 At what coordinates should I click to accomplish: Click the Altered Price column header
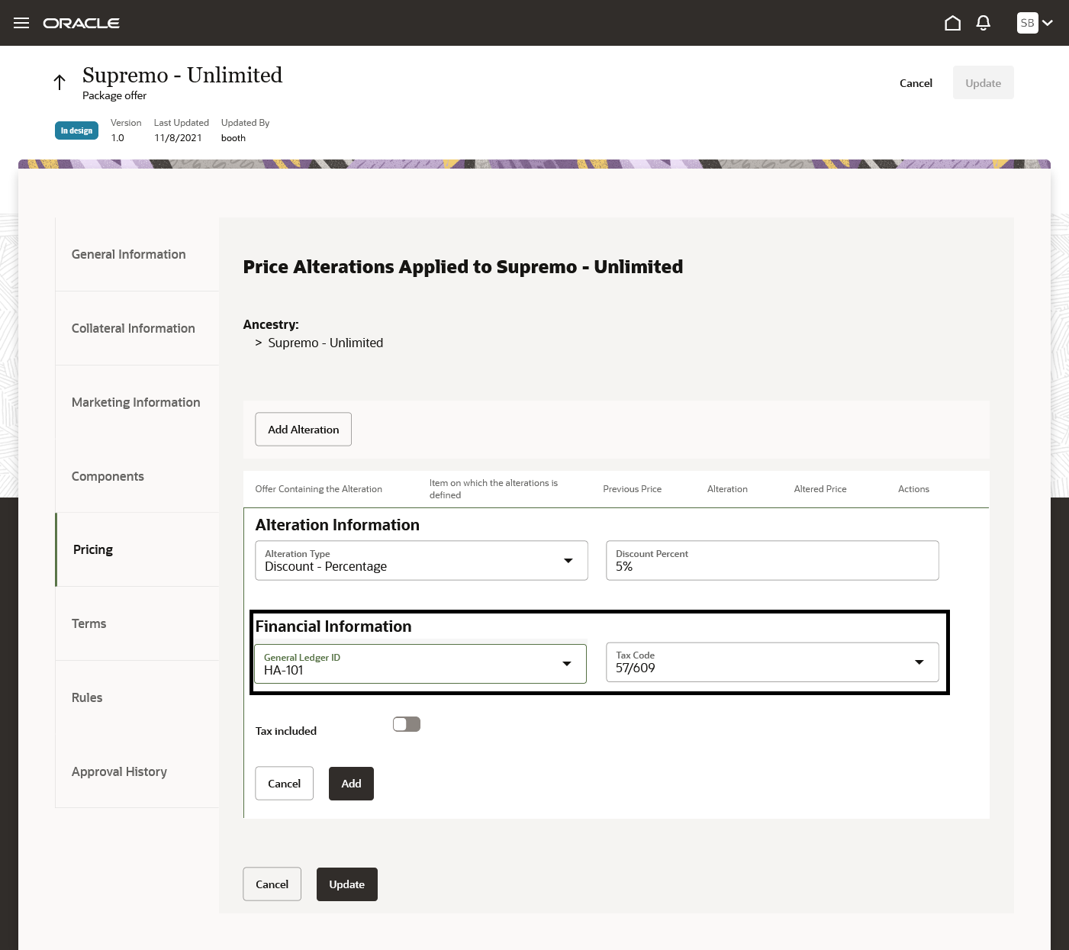click(820, 489)
